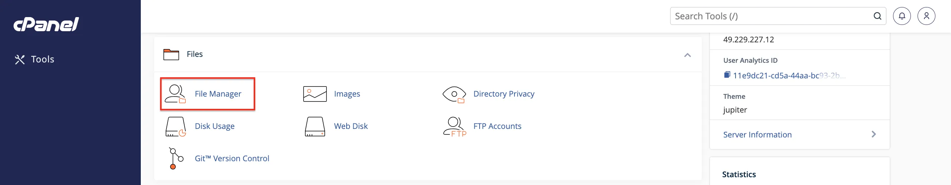The width and height of the screenshot is (951, 185).
Task: Open the File Manager link text
Action: [x=218, y=94]
